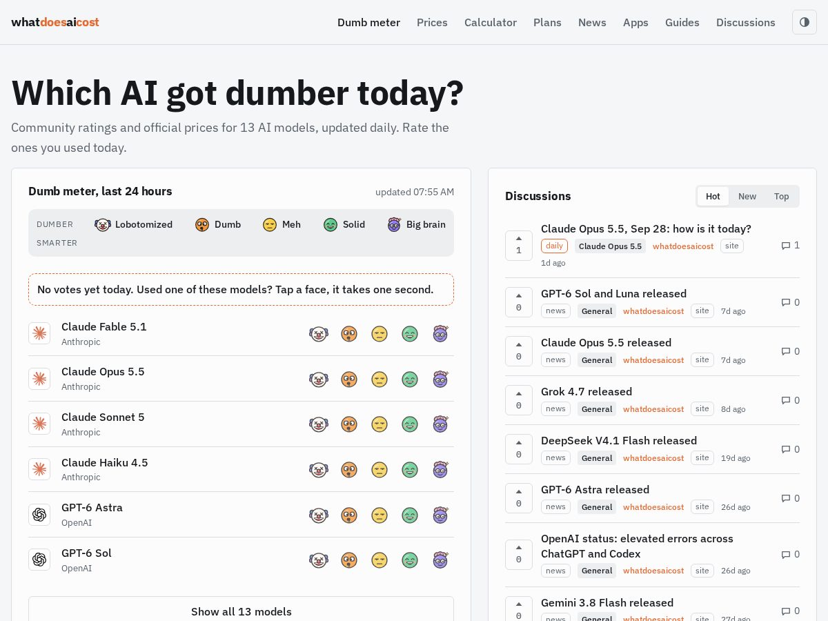This screenshot has width=828, height=621.
Task: Rate Claude Opus 5.5 as Meh
Action: [x=379, y=379]
